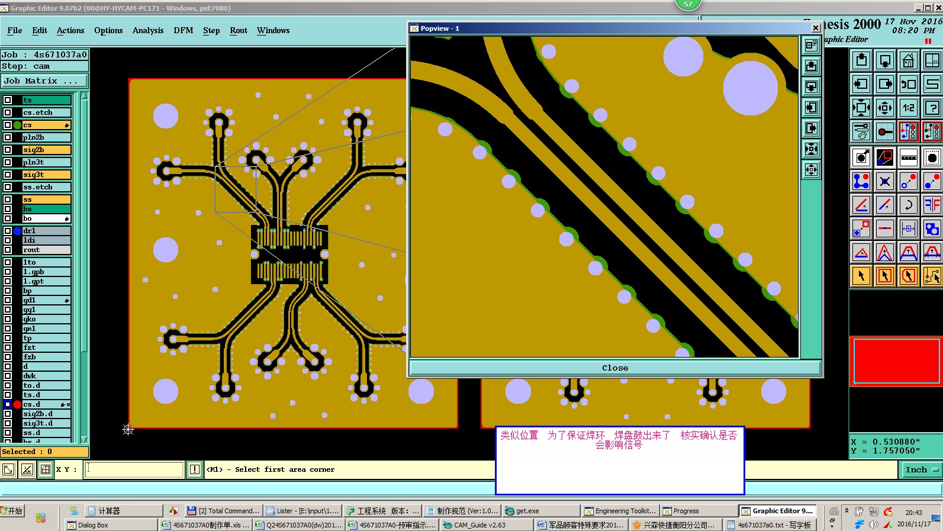The width and height of the screenshot is (943, 531).
Task: Click the previous view (undo zoom) icon
Action: pos(909,84)
